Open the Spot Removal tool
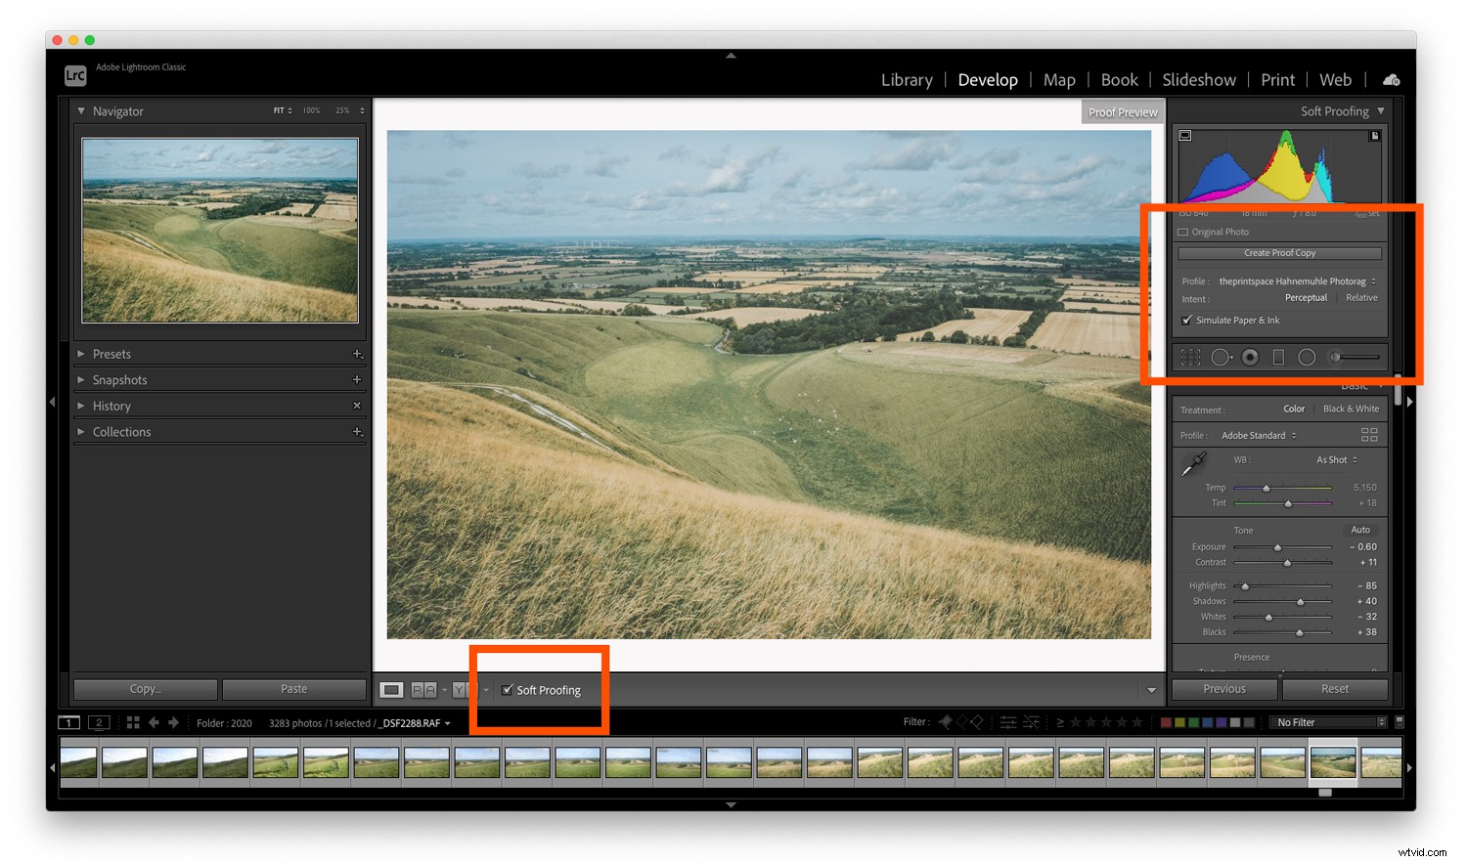1467x862 pixels. tap(1222, 357)
